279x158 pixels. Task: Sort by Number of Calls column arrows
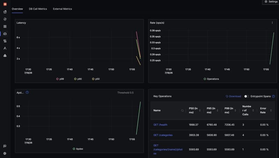[x=253, y=110]
